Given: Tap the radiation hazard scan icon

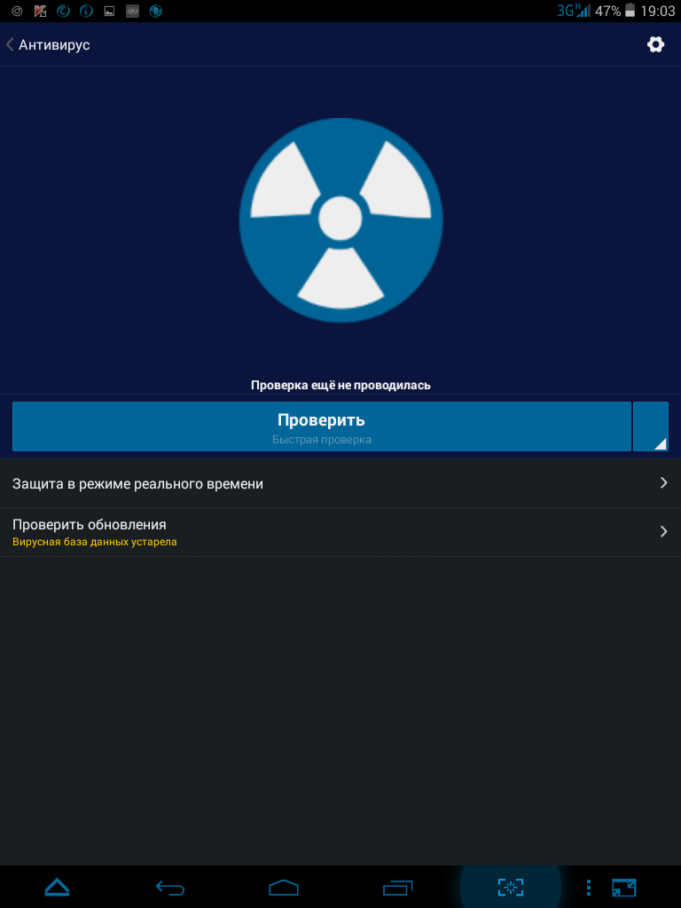Looking at the screenshot, I should pyautogui.click(x=340, y=220).
